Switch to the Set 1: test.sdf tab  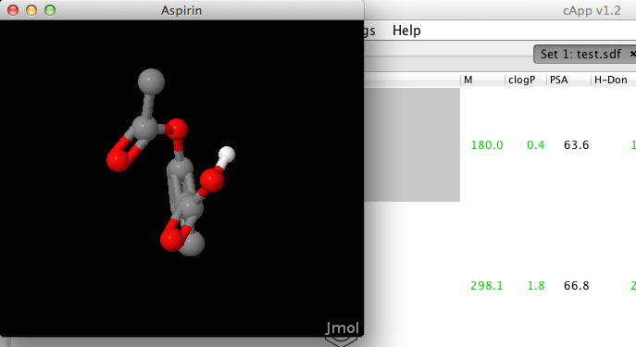pos(580,54)
